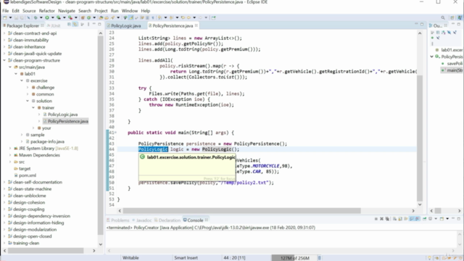Click the Debug bug toolbar icon

tap(36, 17)
